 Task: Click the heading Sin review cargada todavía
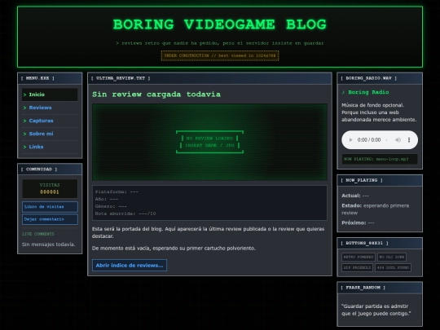[x=156, y=95]
